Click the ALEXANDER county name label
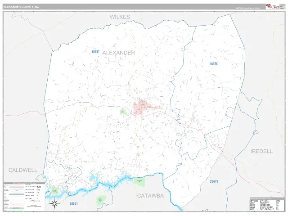288x216 pixels. (118, 53)
